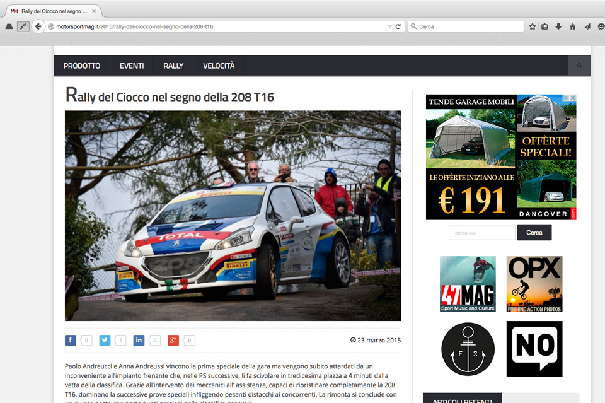The image size is (605, 403).
Task: Close the Rally del Ciocco browser tab
Action: [94, 11]
